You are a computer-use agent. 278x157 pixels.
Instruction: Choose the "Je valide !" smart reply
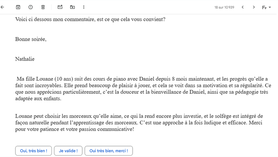tap(68, 151)
